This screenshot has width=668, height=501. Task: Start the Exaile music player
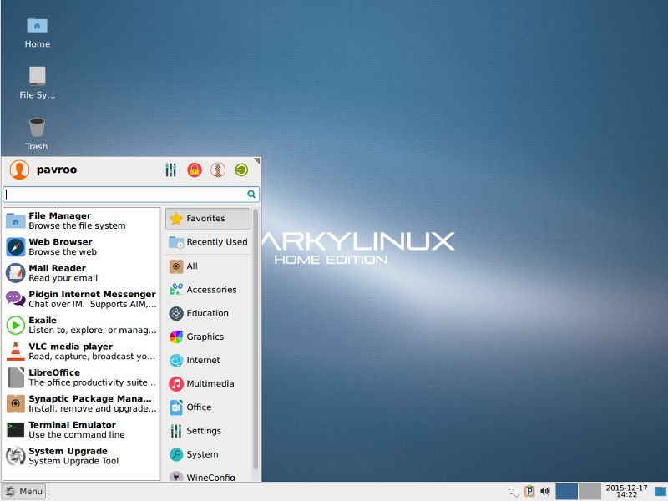click(x=81, y=325)
